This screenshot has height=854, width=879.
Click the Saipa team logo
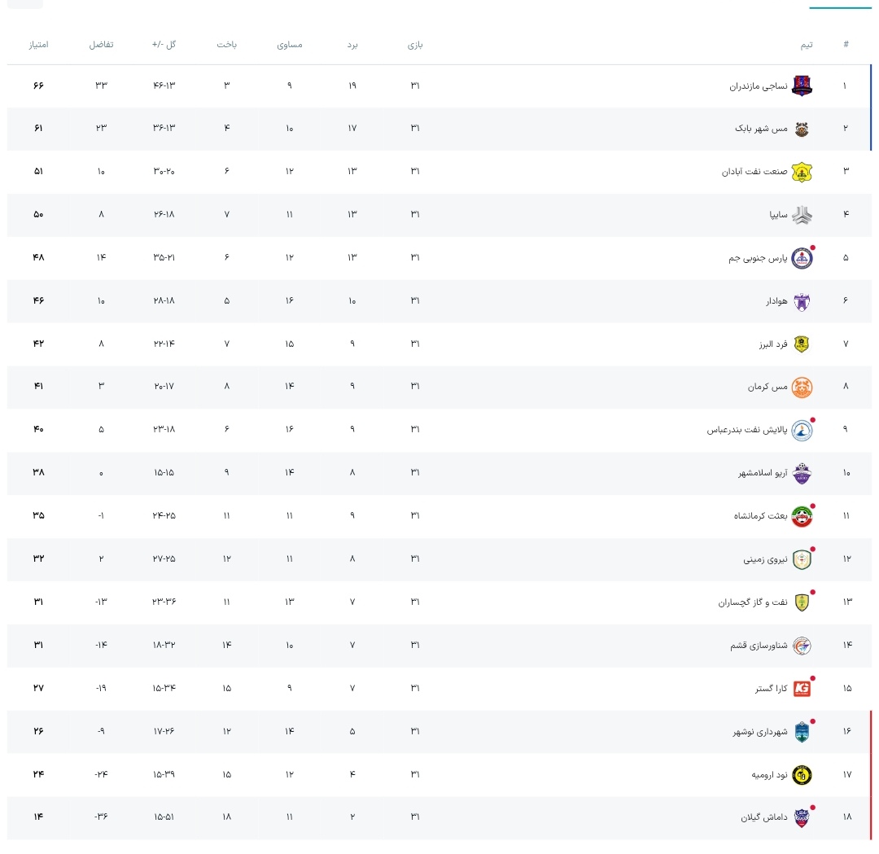(x=802, y=215)
